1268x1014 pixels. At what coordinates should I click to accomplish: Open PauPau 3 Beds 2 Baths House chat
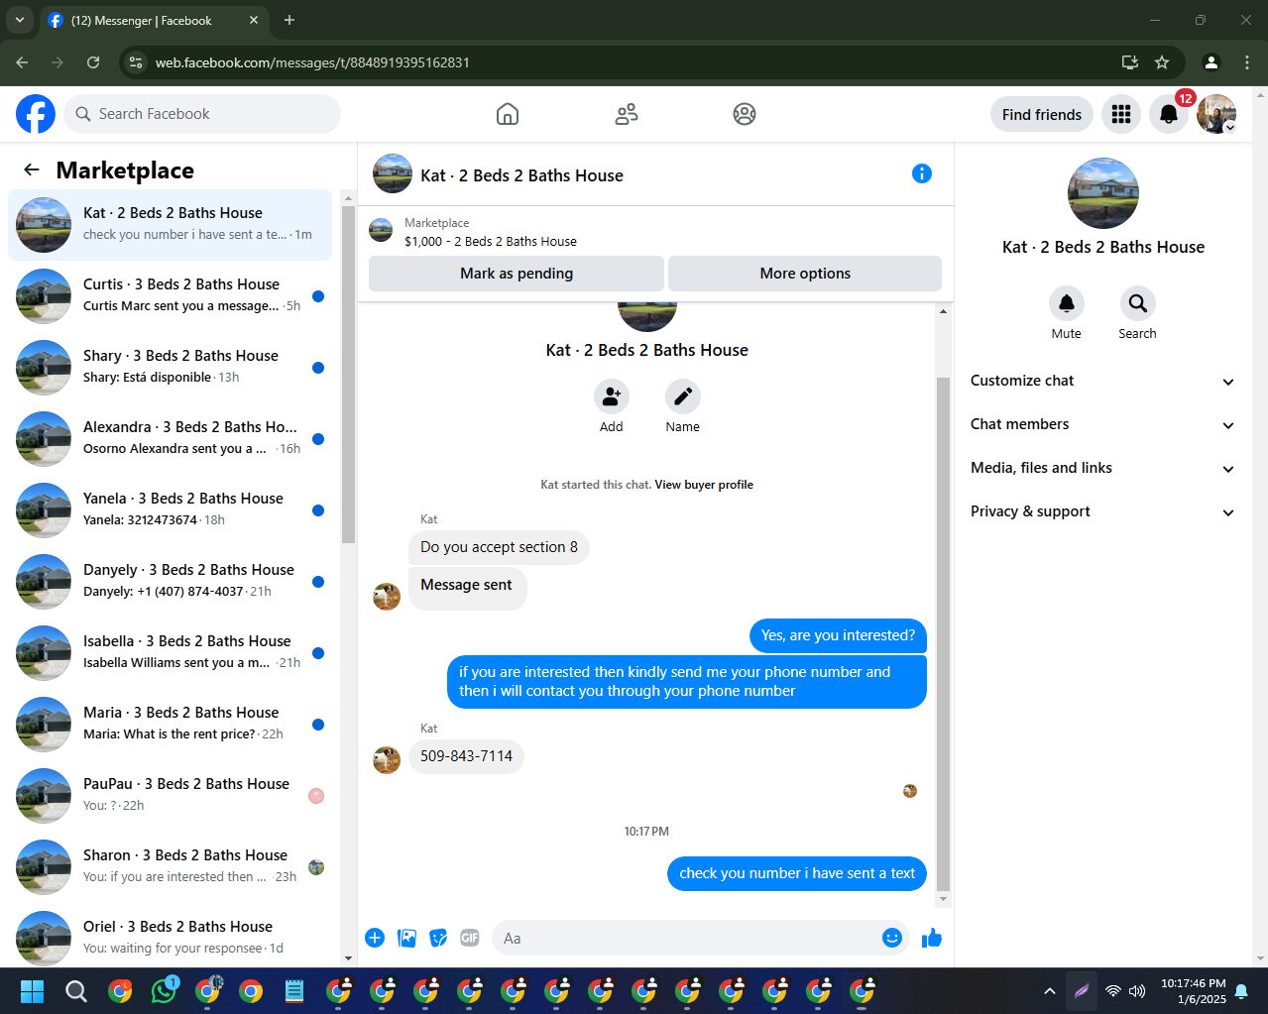coord(170,796)
